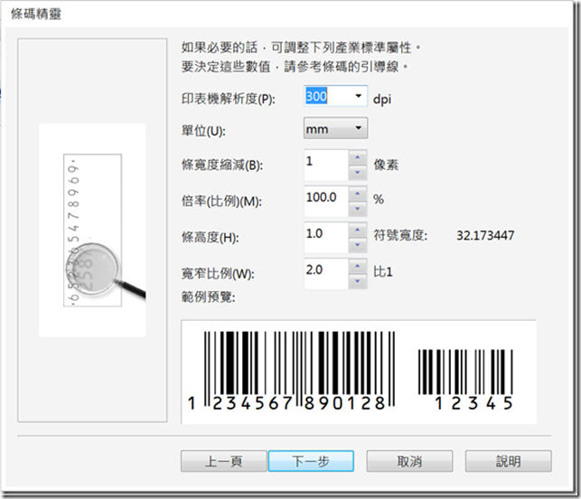581x499 pixels.
Task: Click the 寬窄比例(W) label
Action: tap(218, 274)
